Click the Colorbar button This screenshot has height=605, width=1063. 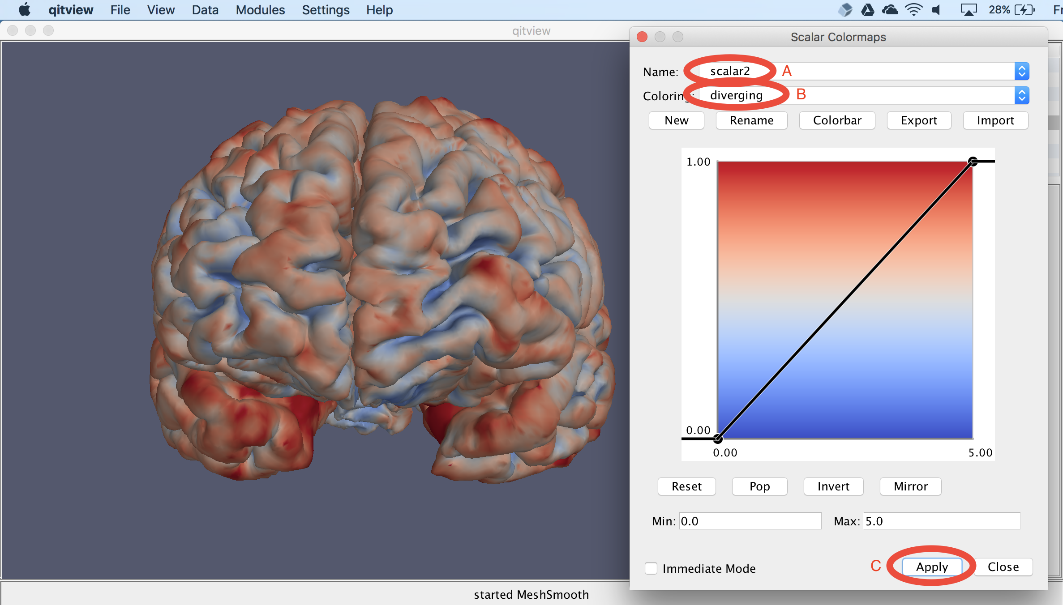click(837, 120)
